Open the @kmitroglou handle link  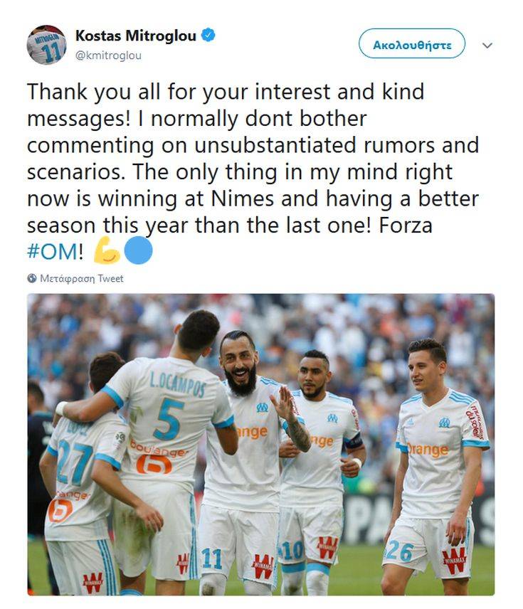click(x=108, y=55)
